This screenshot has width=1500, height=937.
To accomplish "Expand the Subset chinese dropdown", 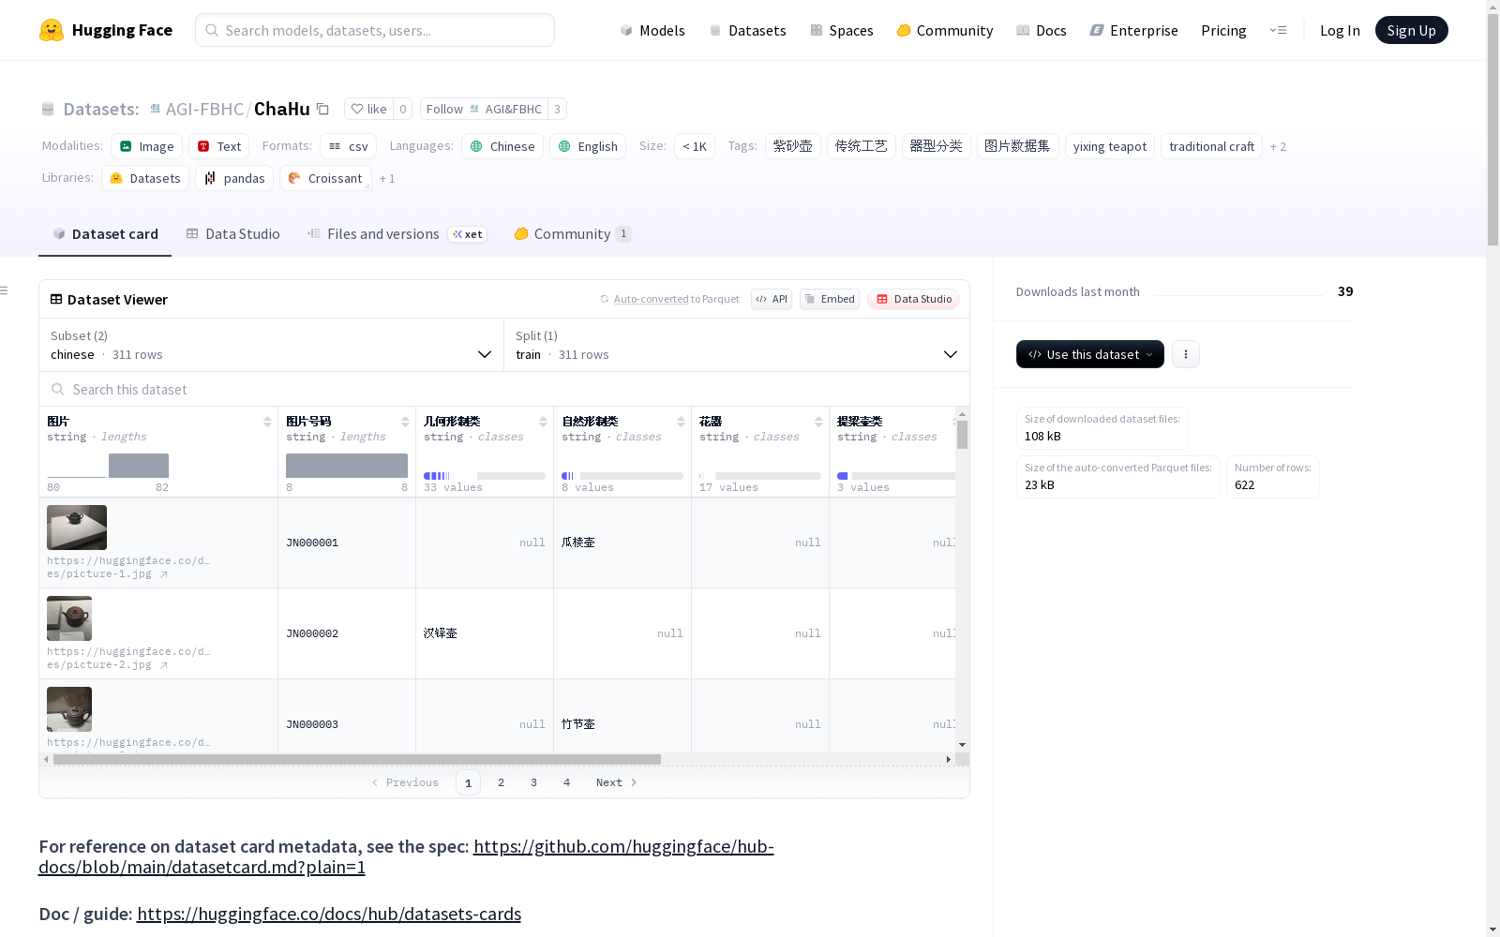I will point(271,345).
